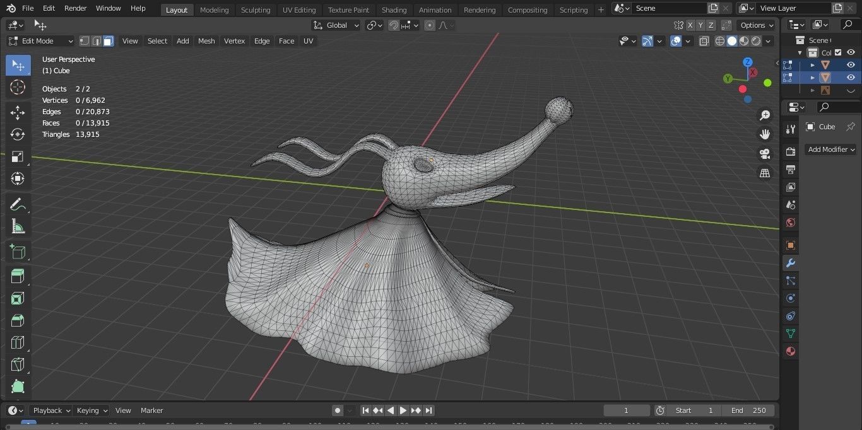Click the pin icon beside Cube
Image resolution: width=862 pixels, height=430 pixels.
click(850, 127)
